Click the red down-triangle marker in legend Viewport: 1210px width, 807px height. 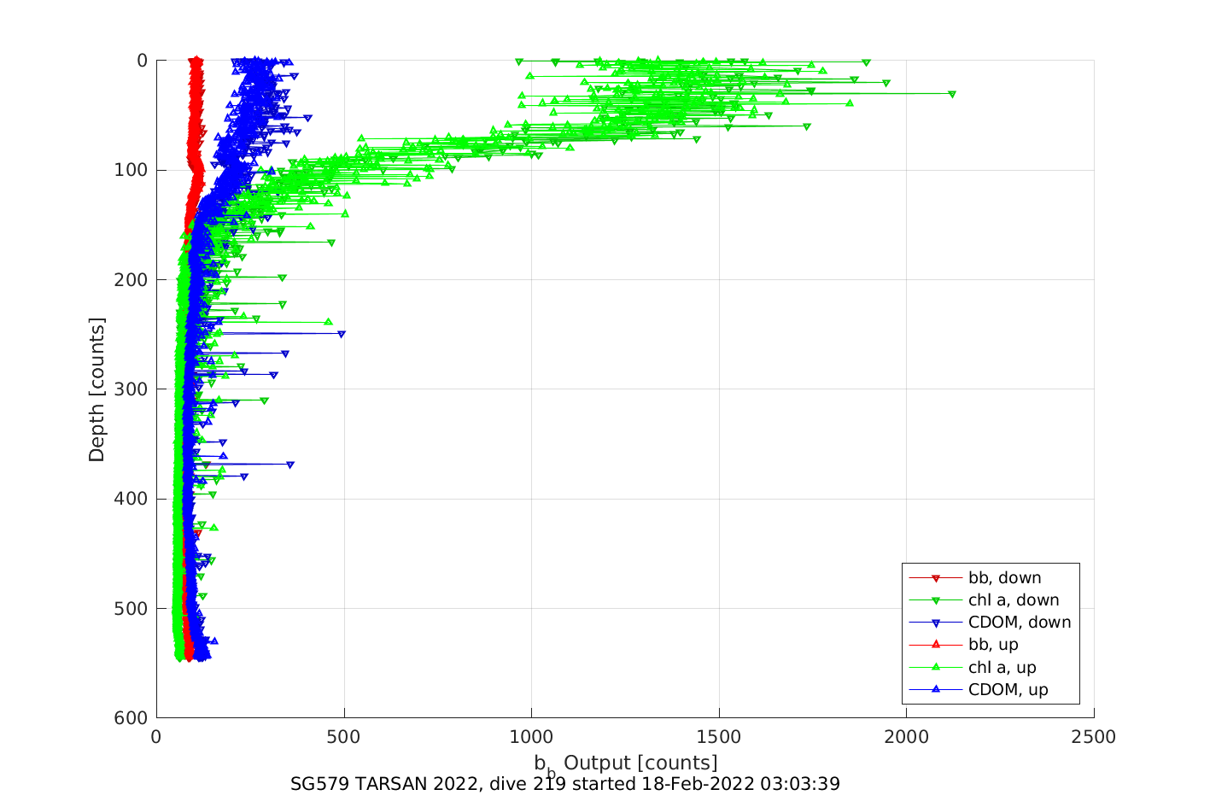click(x=936, y=578)
